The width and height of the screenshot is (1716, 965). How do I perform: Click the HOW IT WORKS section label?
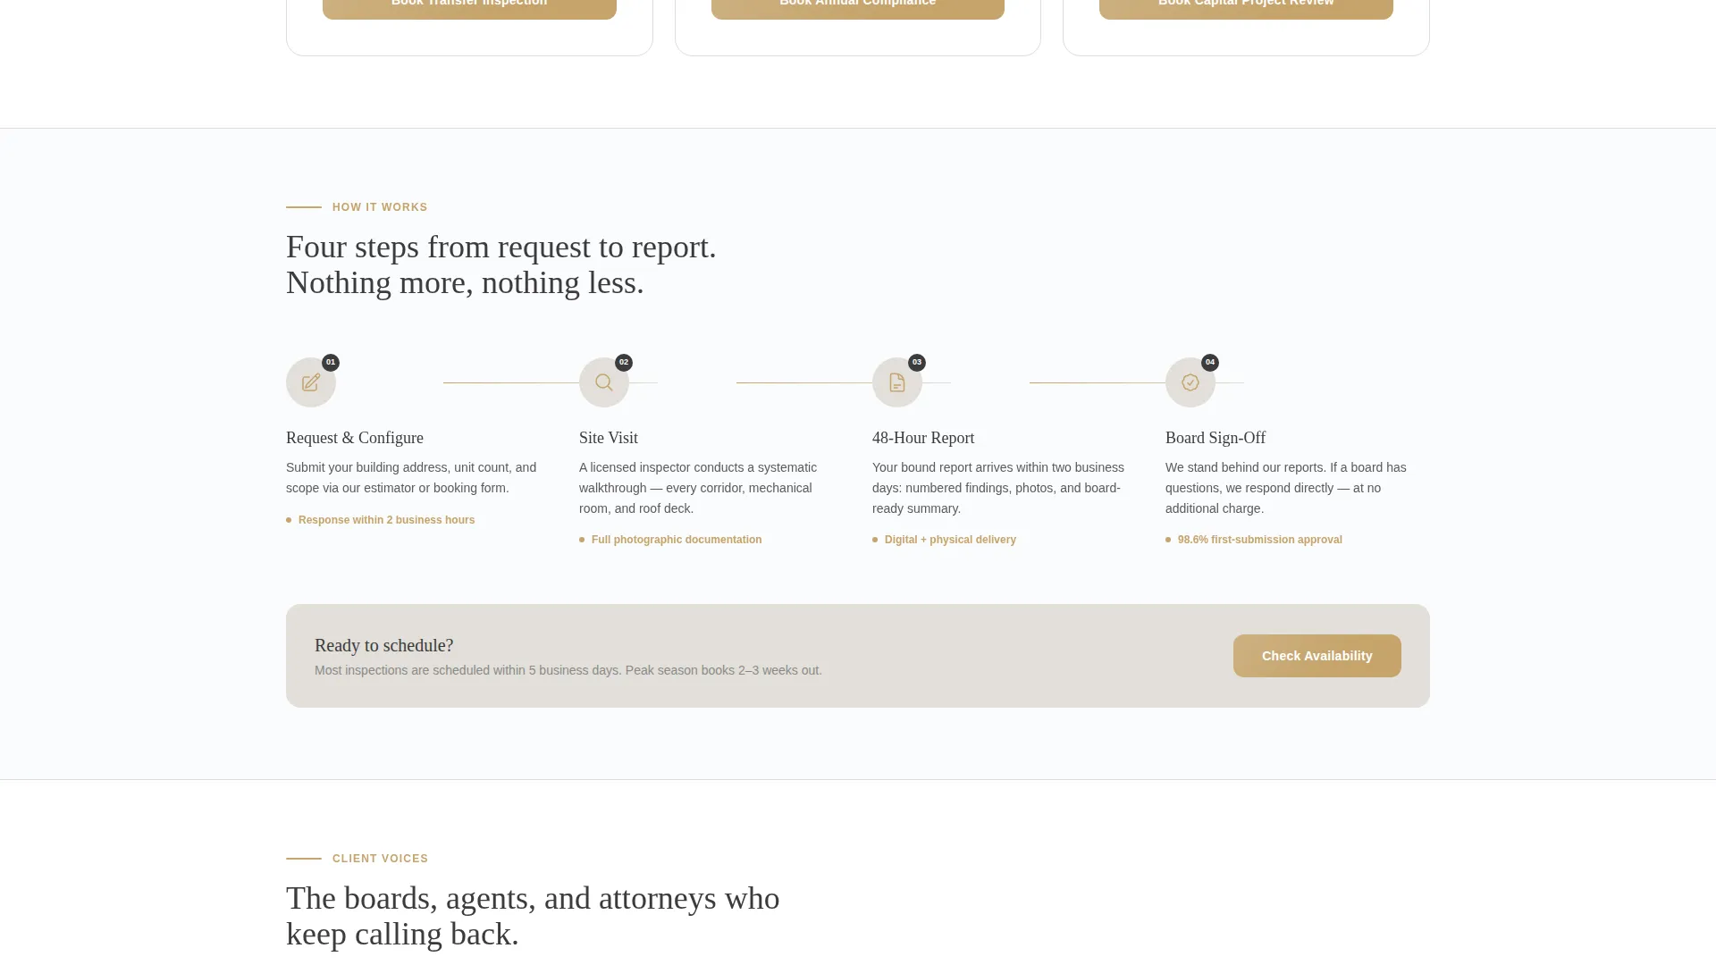[380, 207]
